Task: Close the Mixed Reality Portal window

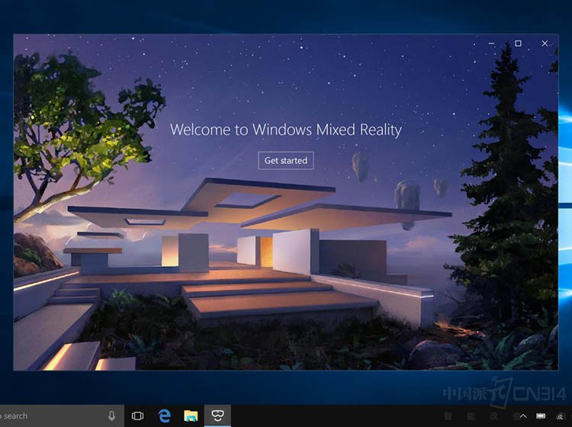Action: pyautogui.click(x=545, y=43)
